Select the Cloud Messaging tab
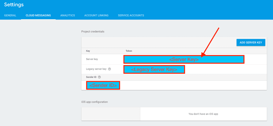273x126 pixels. coord(38,15)
